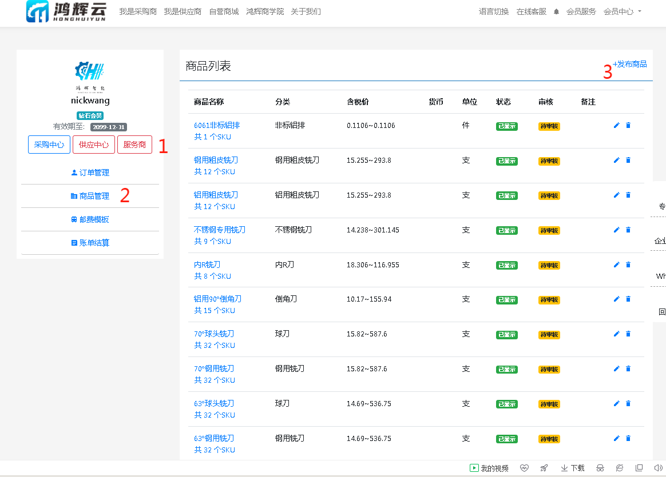The image size is (666, 477).
Task: Click 共 9 个SKU link
Action: click(x=212, y=241)
